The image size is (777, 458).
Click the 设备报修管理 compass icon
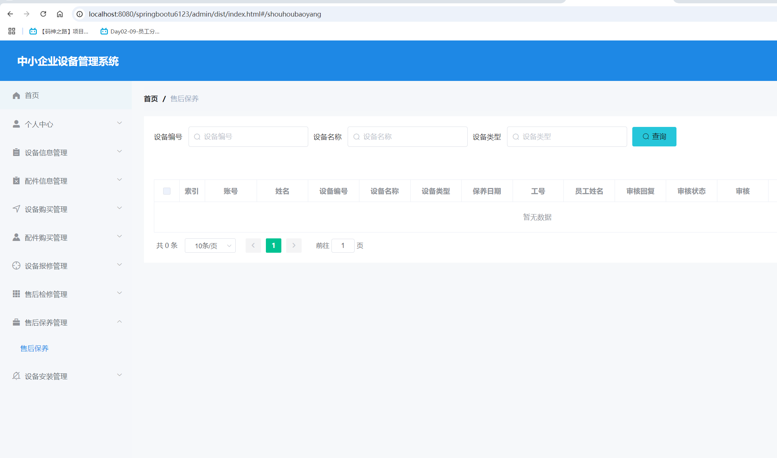point(16,266)
